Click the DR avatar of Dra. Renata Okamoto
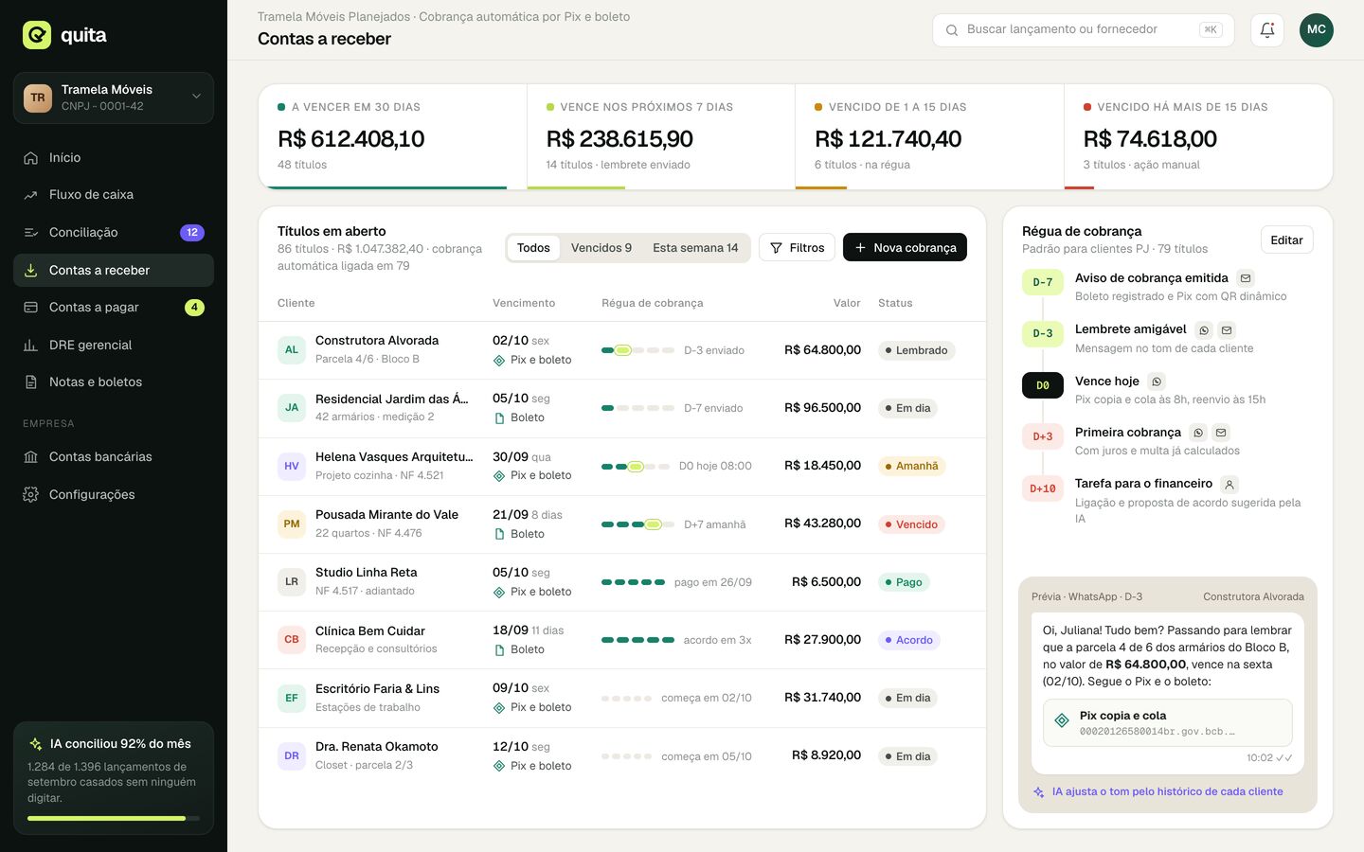 tap(292, 755)
